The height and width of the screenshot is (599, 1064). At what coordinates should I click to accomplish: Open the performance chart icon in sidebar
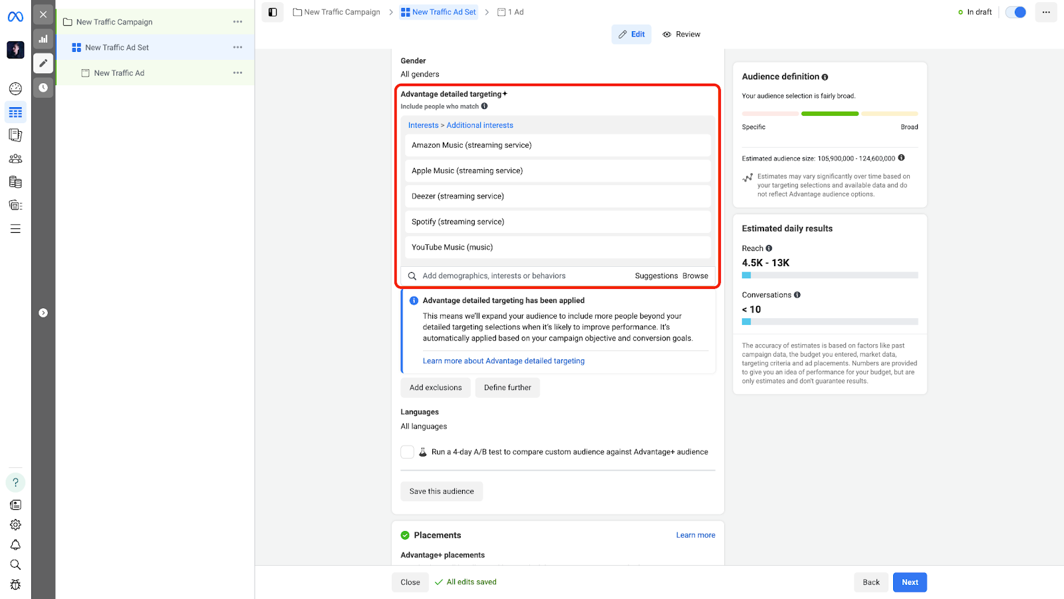(43, 39)
